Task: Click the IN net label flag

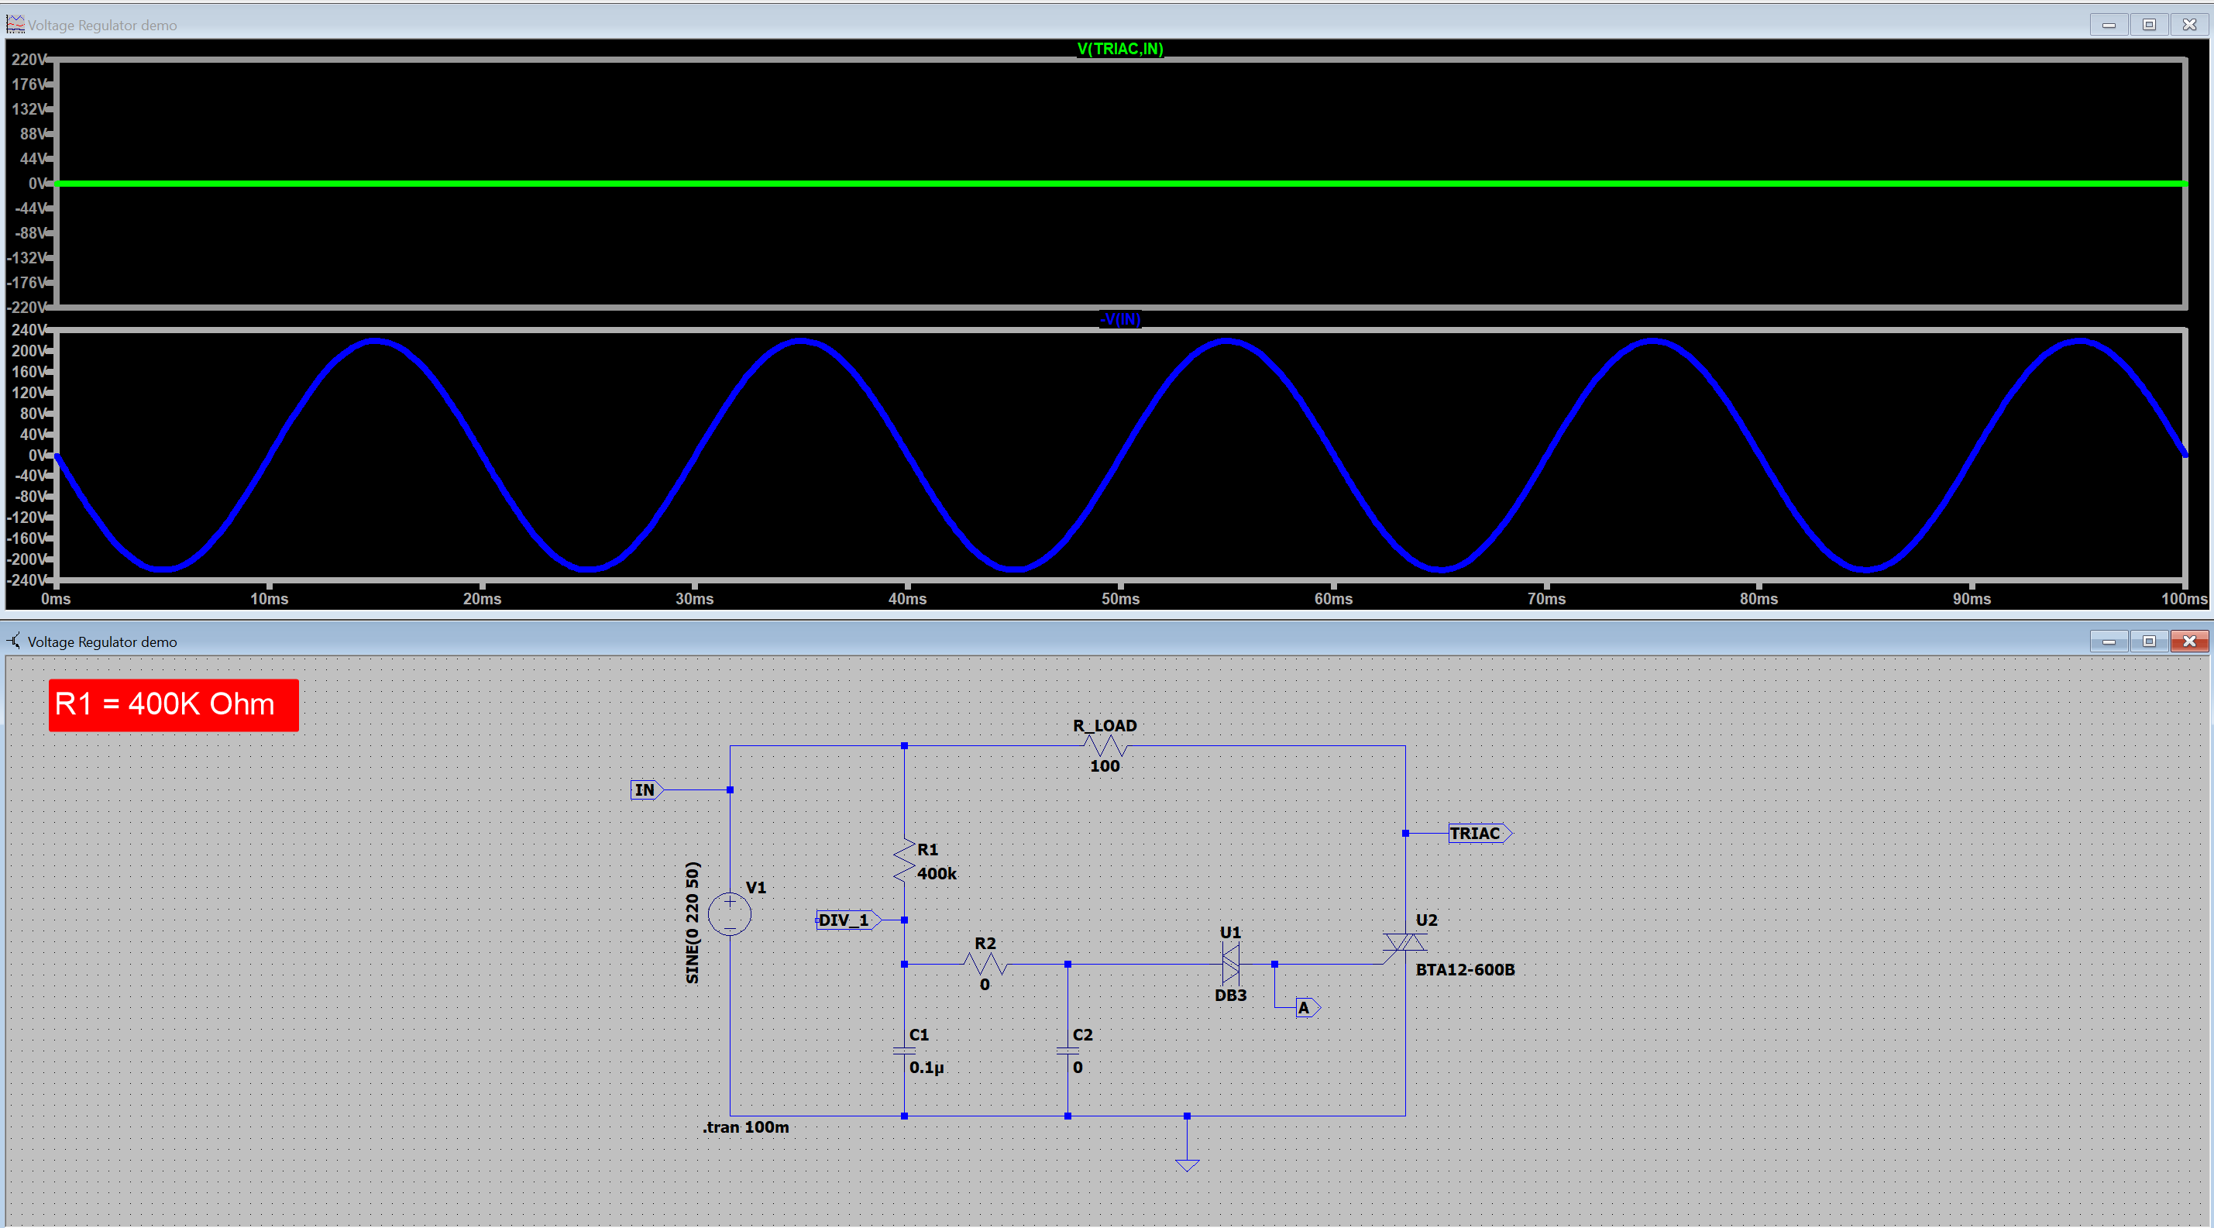Action: (647, 789)
